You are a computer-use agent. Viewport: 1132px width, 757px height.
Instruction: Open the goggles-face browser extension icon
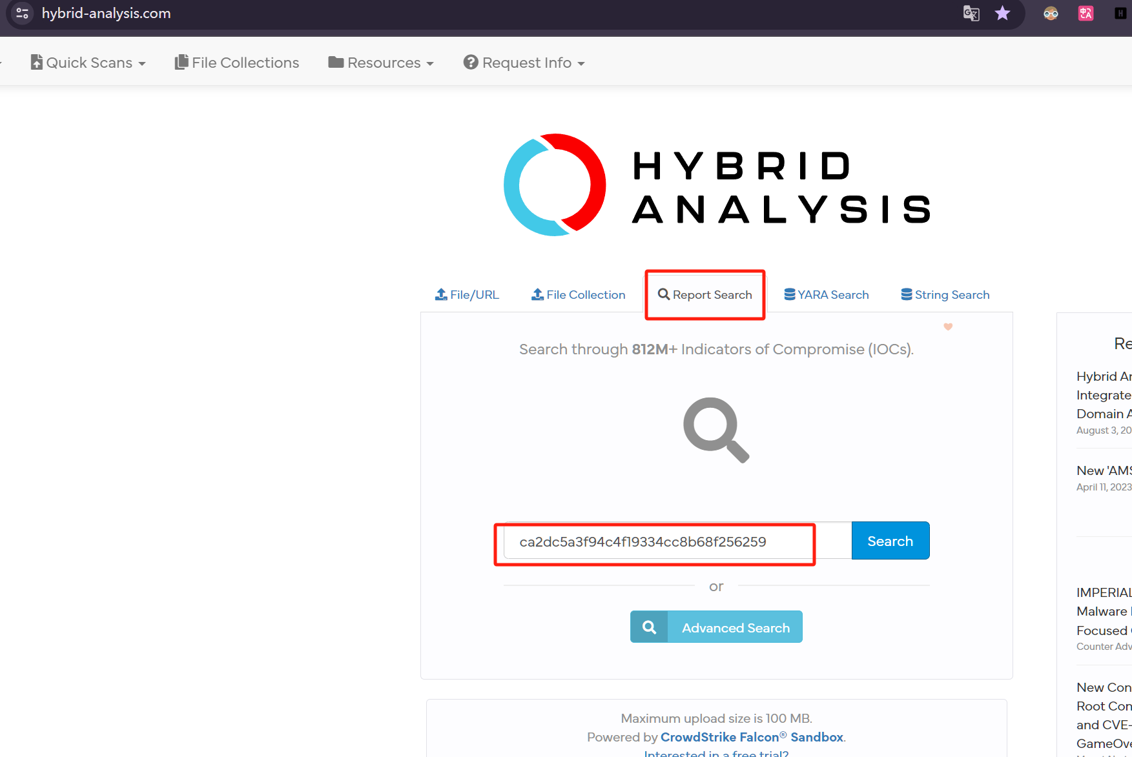(x=1051, y=13)
